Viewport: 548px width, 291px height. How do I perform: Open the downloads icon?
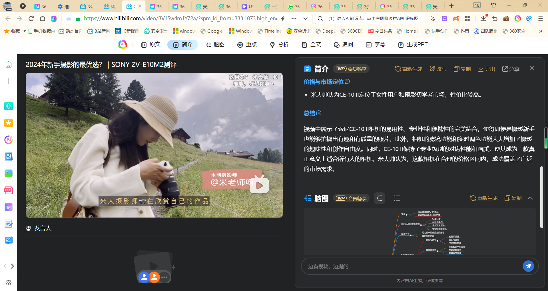tap(483, 19)
